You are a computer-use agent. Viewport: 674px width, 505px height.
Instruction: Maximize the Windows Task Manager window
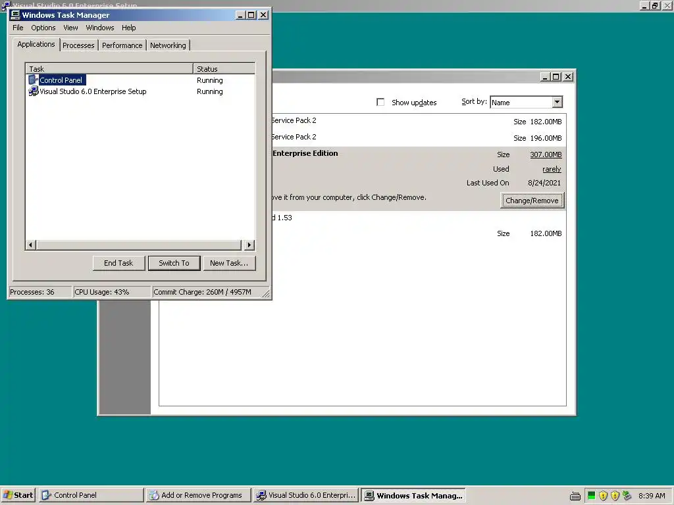point(251,15)
